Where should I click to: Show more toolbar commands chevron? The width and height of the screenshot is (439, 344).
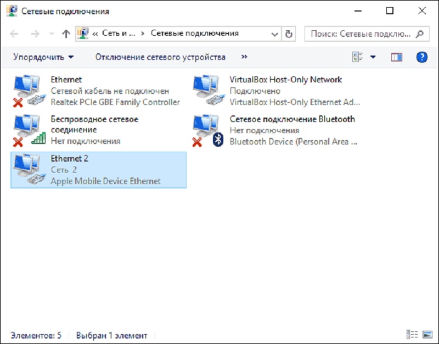244,57
